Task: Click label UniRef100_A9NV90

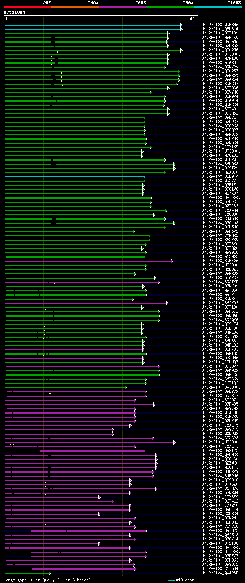Action: coord(220,67)
